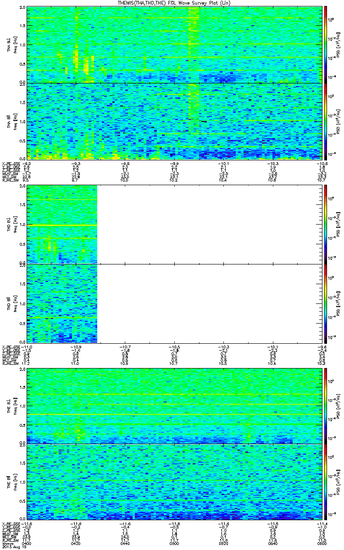Click the color bar beside THD B-perpendicular panel
This screenshot has height=550, width=344.
click(x=326, y=224)
